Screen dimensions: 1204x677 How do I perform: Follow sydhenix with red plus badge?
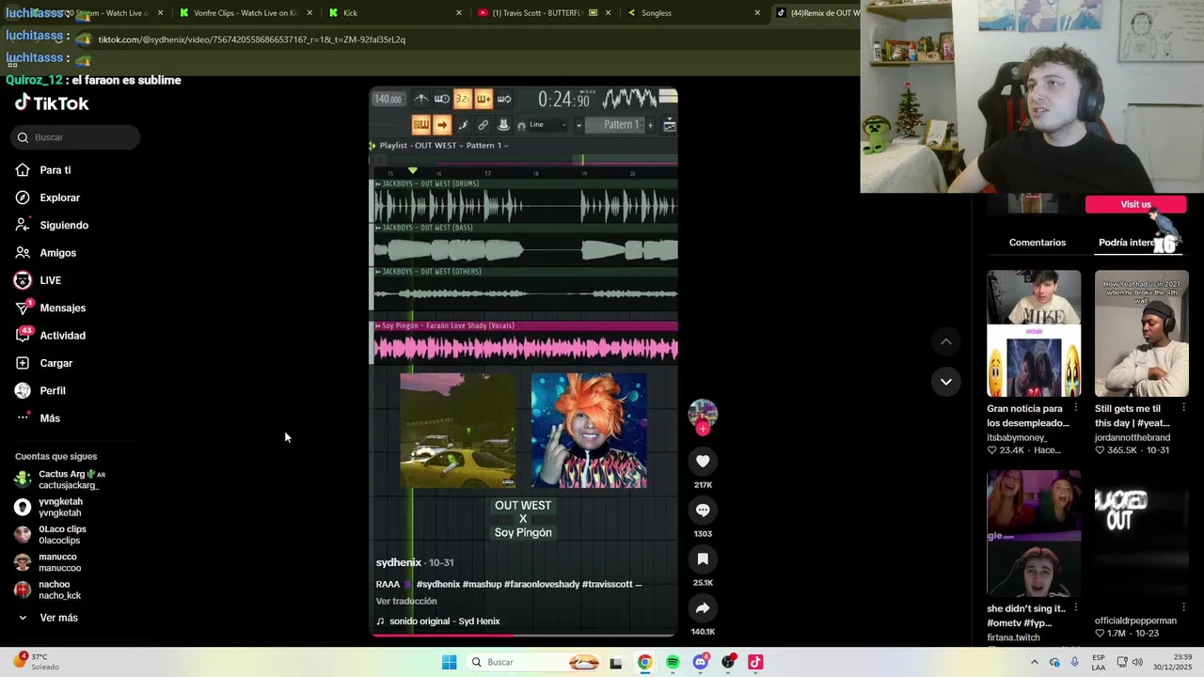coord(703,429)
